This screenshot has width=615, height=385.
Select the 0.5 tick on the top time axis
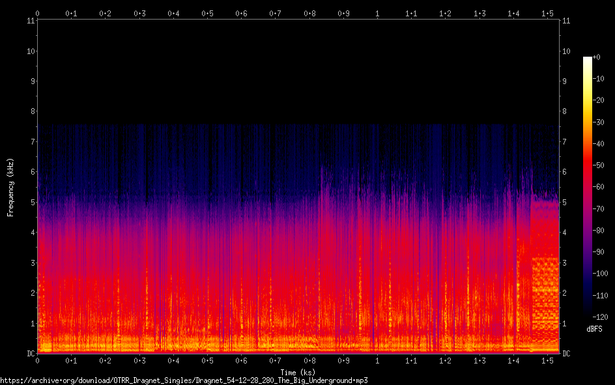[207, 13]
